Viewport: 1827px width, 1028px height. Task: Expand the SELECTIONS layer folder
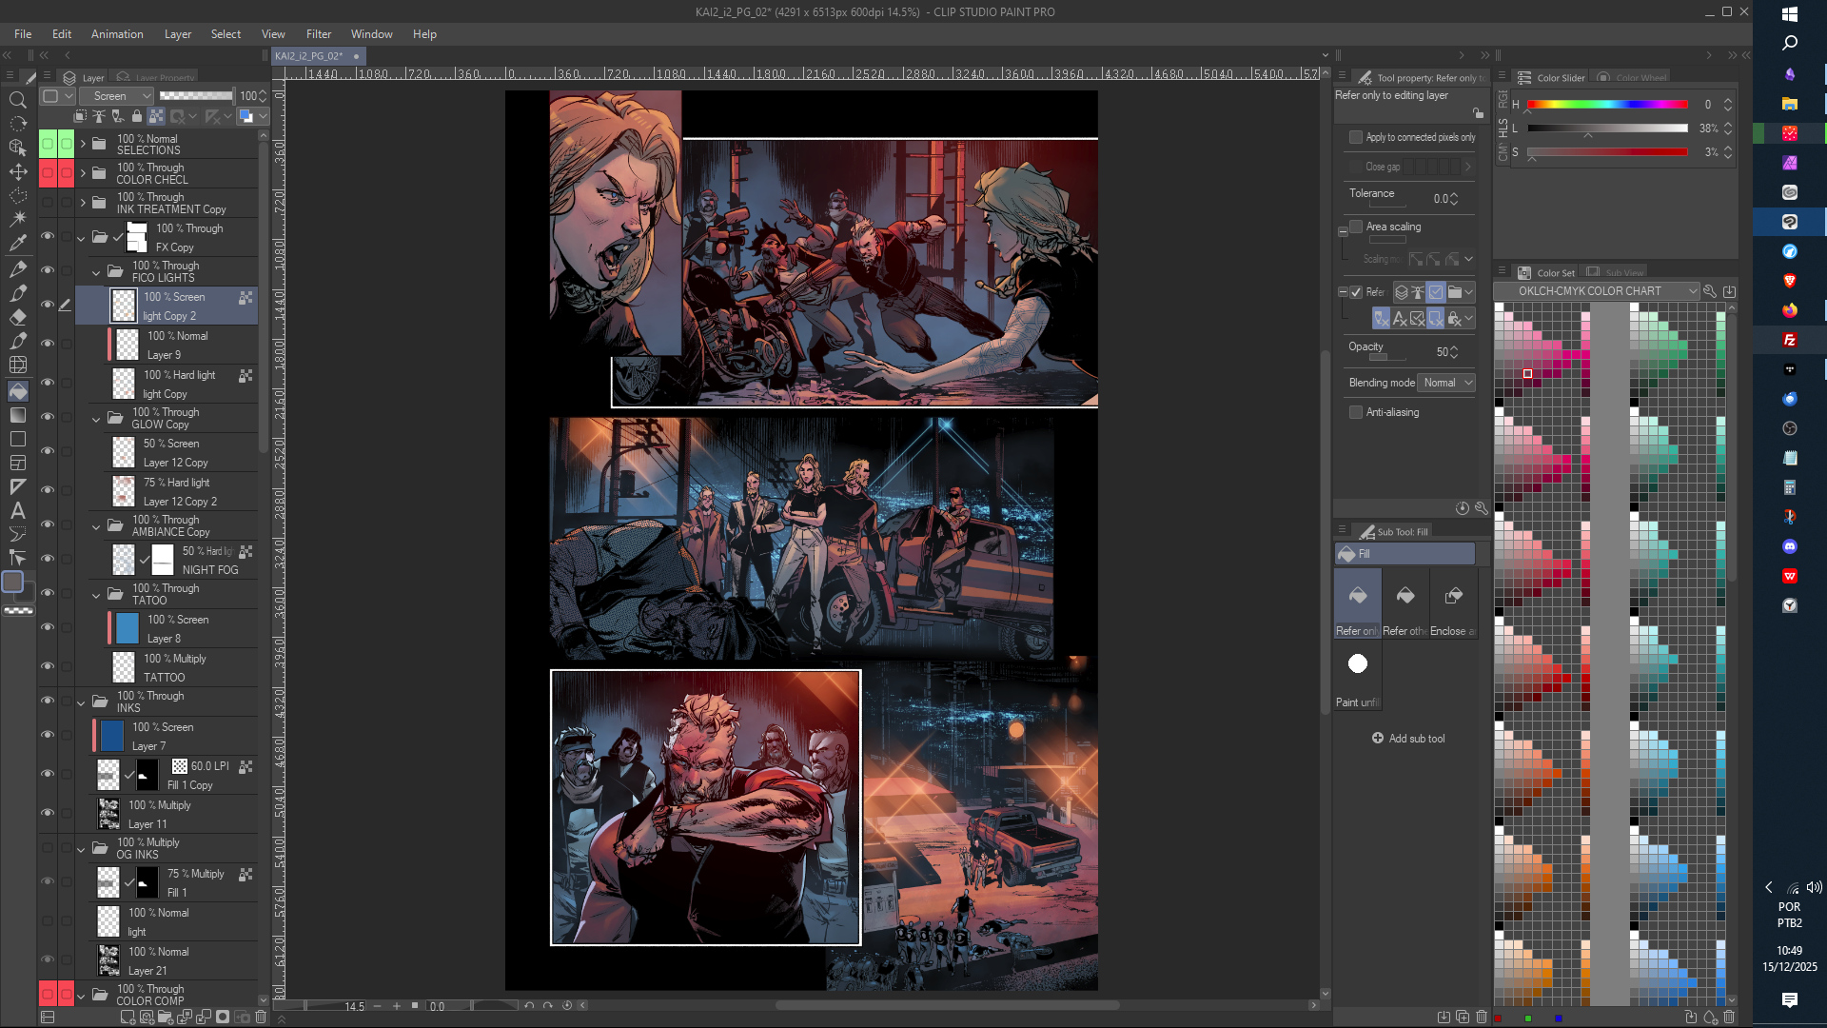83,144
